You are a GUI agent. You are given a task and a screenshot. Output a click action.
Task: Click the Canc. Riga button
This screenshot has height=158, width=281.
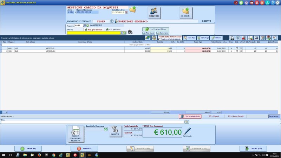click(203, 38)
